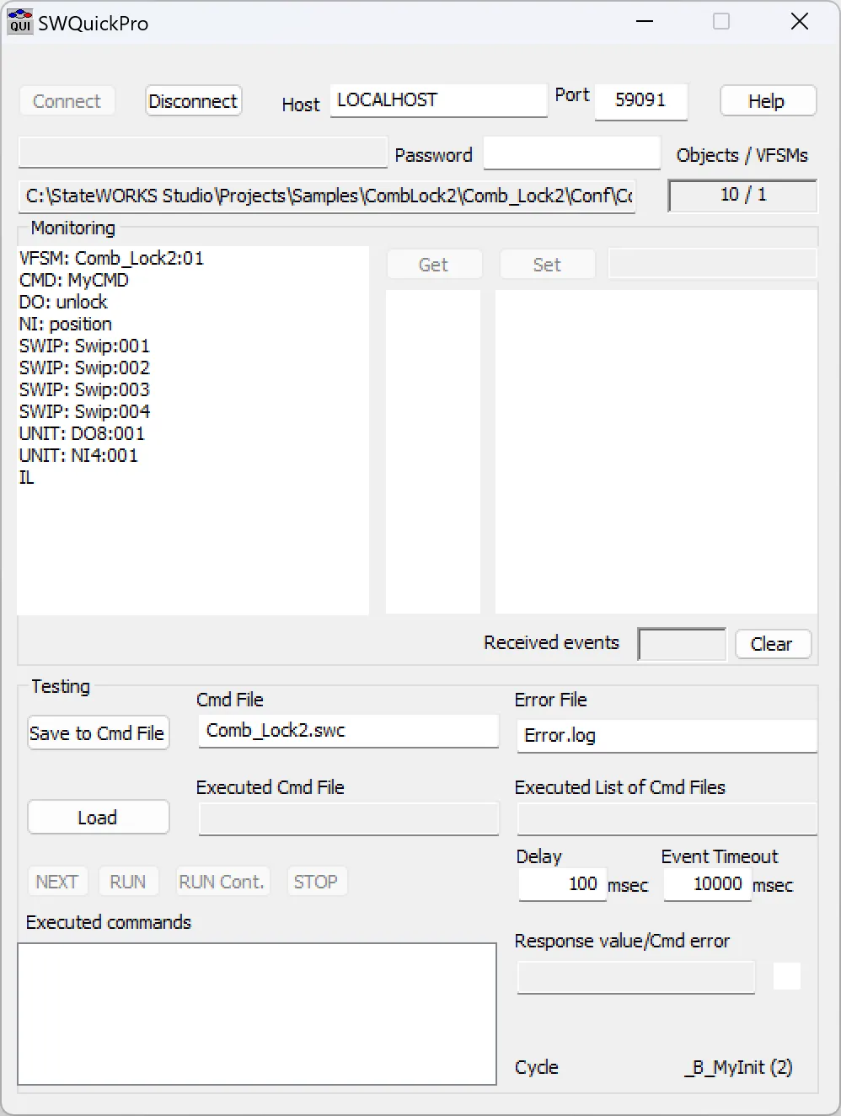Click into the Password field
The image size is (841, 1116).
tap(571, 154)
